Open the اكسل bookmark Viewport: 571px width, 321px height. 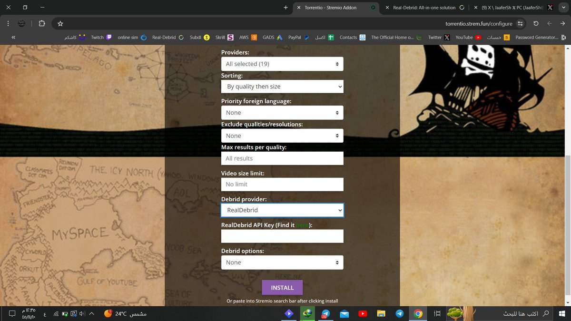point(325,37)
